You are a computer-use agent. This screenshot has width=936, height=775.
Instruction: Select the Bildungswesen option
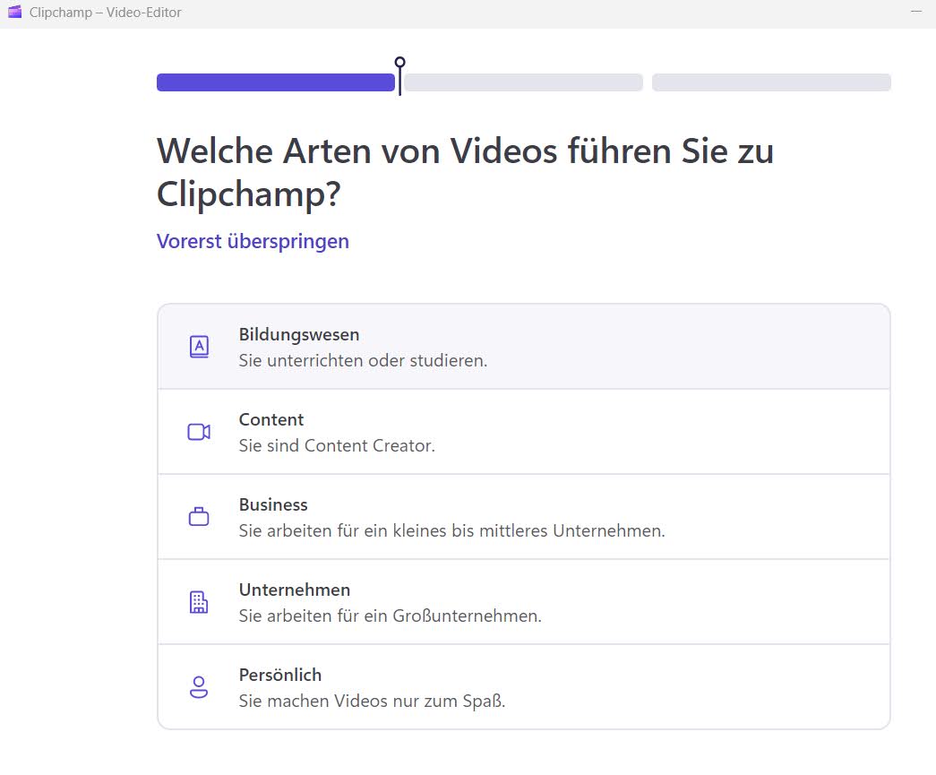pos(523,346)
